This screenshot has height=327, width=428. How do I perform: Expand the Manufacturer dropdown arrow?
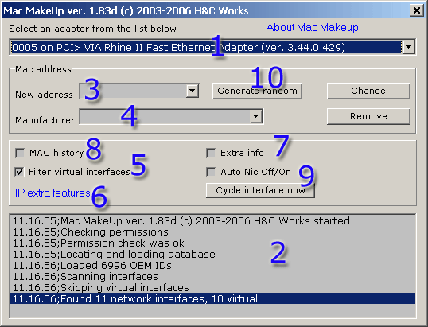(255, 116)
